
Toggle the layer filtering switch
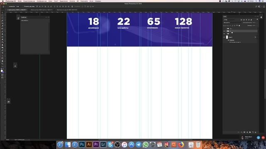click(x=257, y=19)
